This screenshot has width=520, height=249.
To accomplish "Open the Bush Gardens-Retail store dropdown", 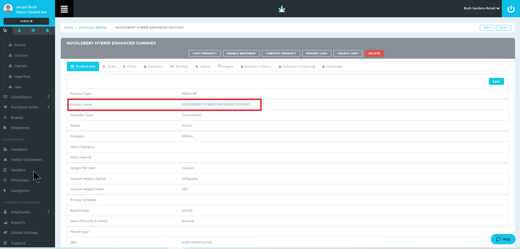I will point(481,8).
